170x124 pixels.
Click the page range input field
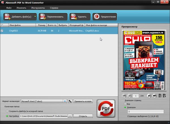(146, 112)
